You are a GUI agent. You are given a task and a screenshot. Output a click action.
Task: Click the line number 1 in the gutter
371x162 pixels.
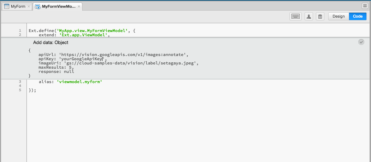[x=20, y=30]
